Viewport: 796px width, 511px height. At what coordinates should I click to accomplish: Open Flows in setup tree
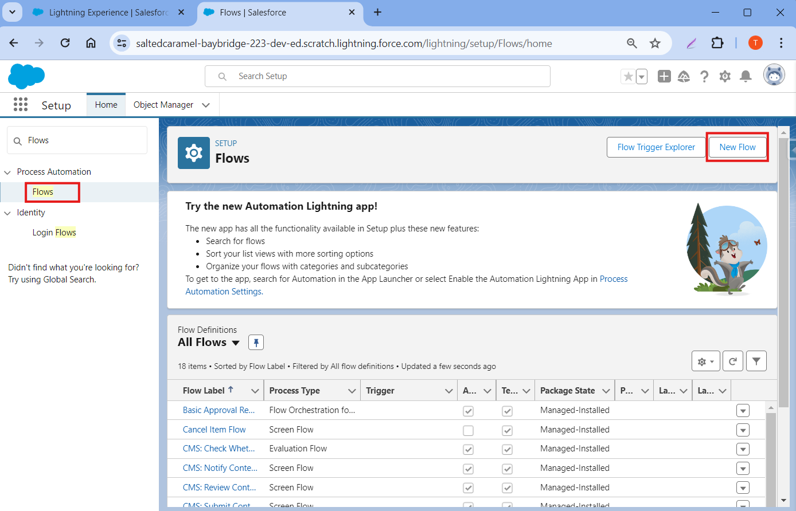point(43,192)
